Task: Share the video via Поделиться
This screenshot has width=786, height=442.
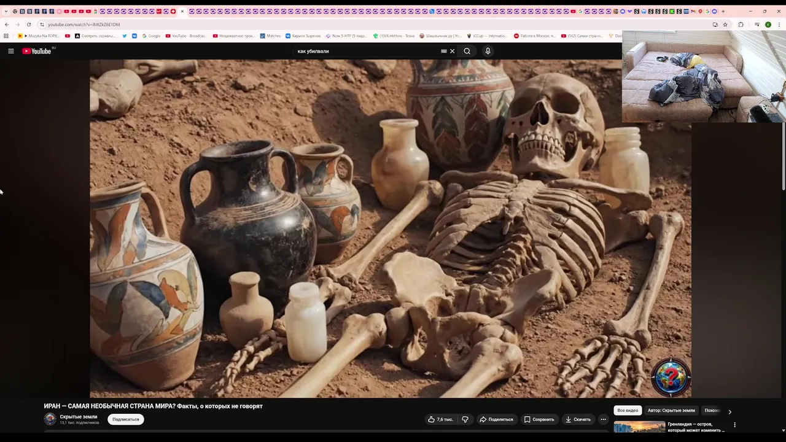Action: click(x=496, y=419)
